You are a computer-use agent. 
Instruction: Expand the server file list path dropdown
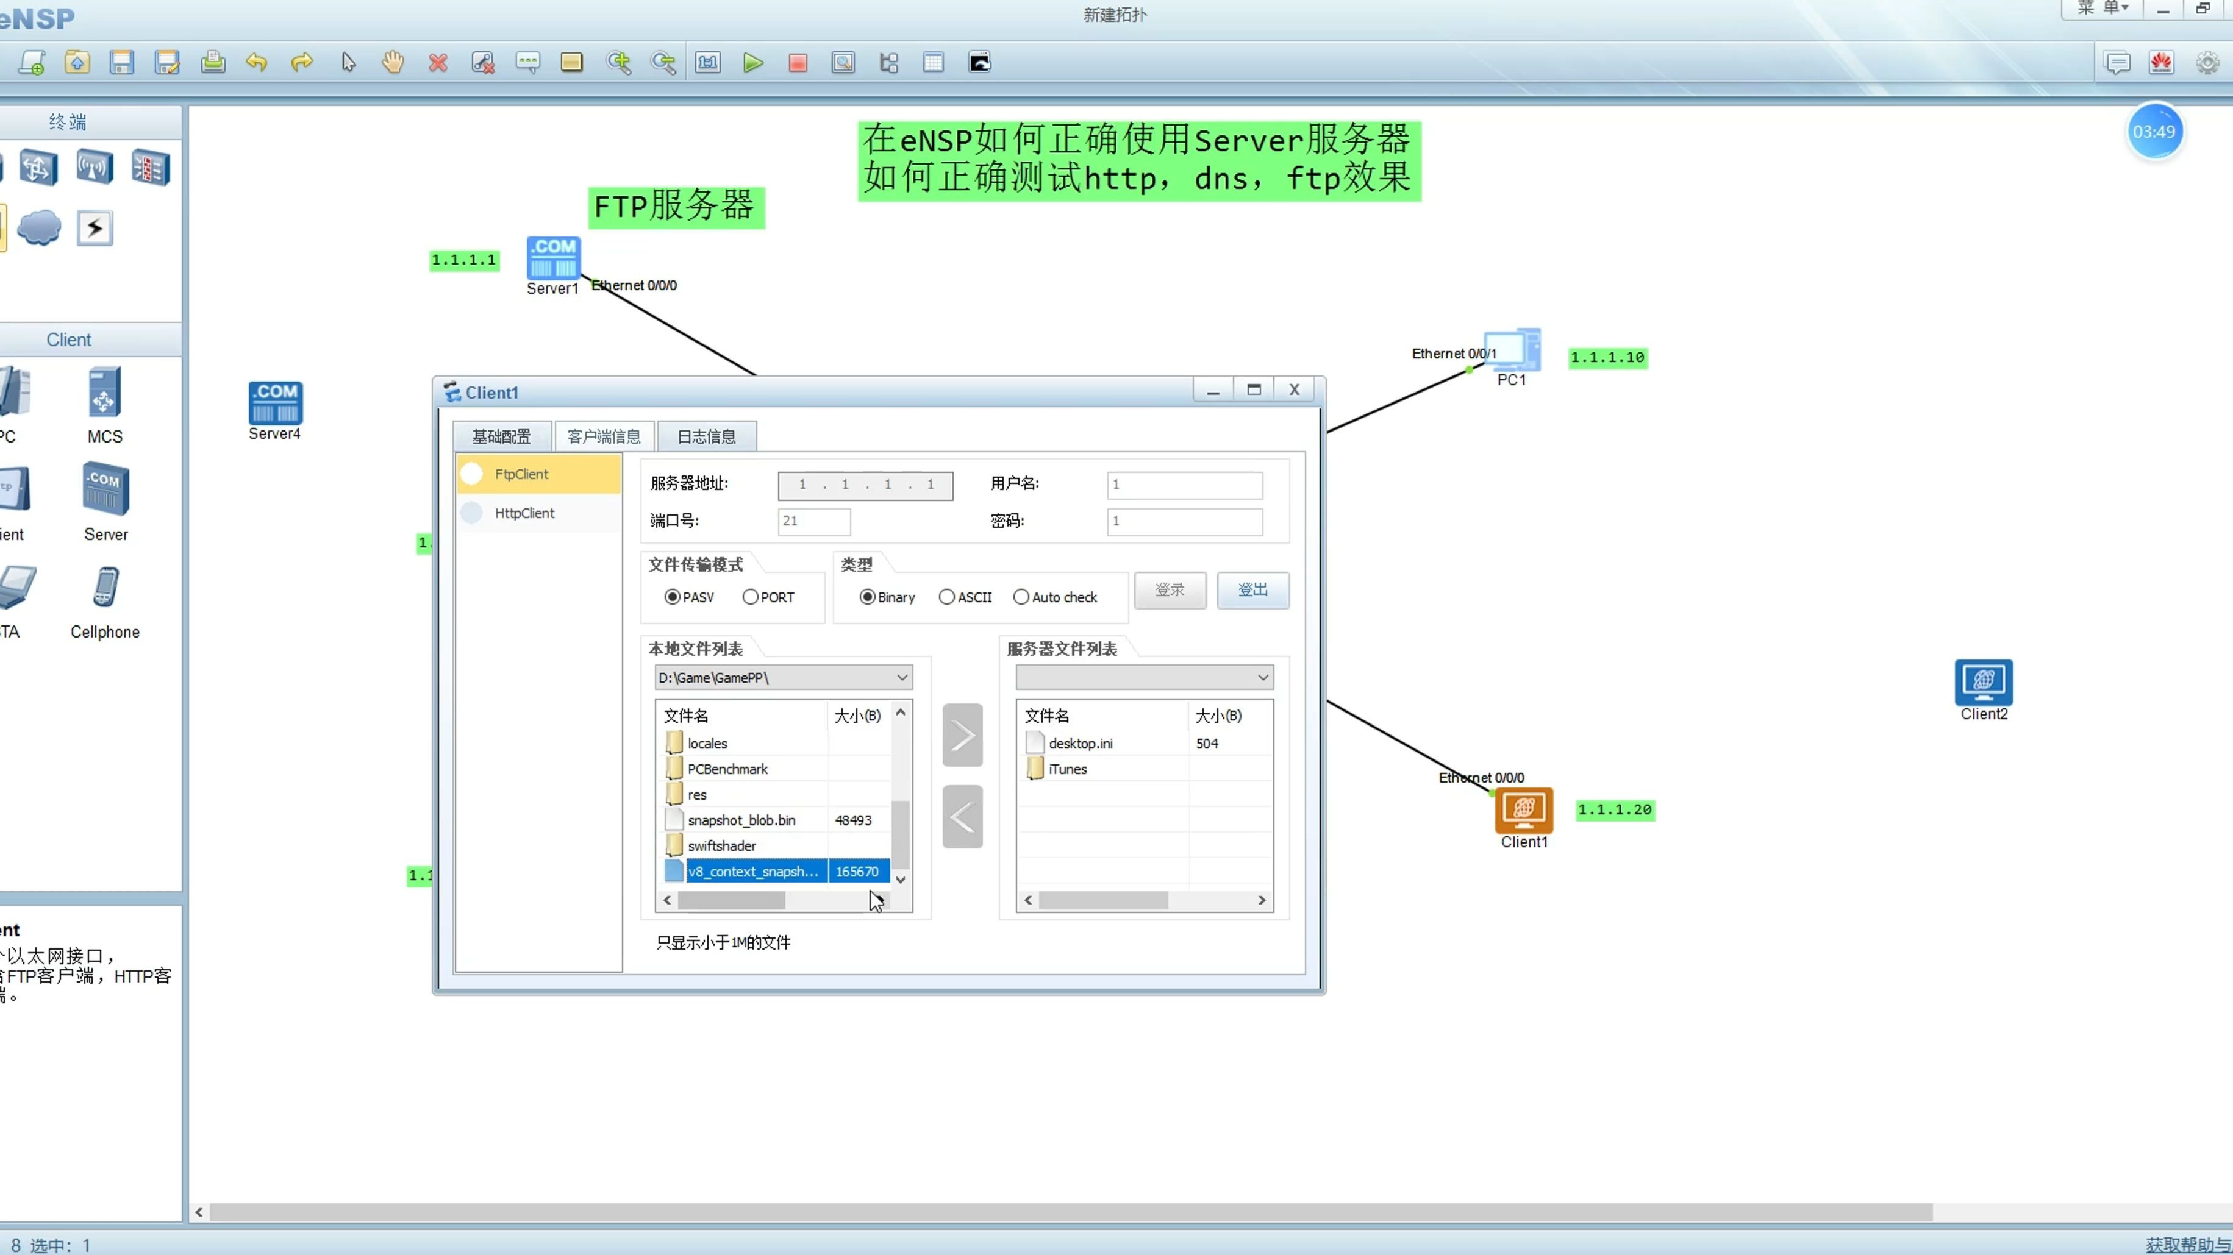1263,677
